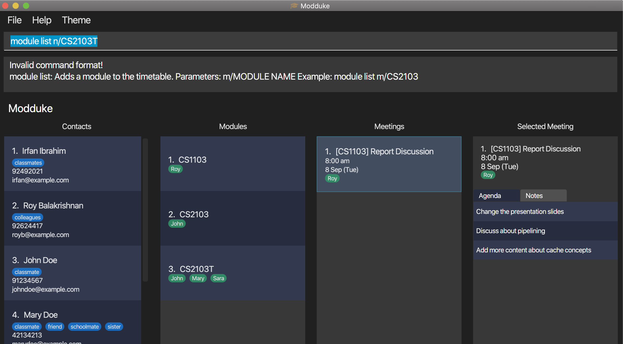Click the colleagues tag on Roy Balakrishnan
This screenshot has height=344, width=623.
pos(28,217)
